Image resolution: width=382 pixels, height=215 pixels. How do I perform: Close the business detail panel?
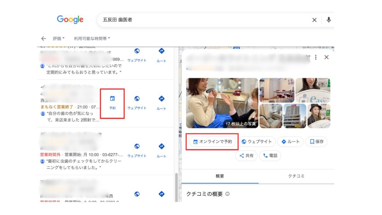coord(326,57)
